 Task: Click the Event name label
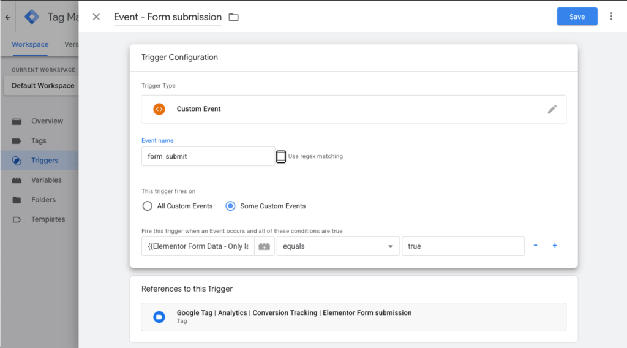(x=157, y=140)
